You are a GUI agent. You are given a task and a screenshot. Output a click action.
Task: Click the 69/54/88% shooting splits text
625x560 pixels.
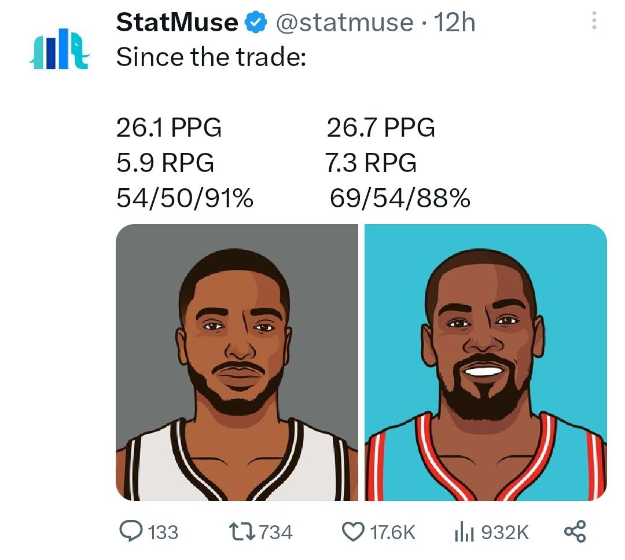pyautogui.click(x=400, y=199)
